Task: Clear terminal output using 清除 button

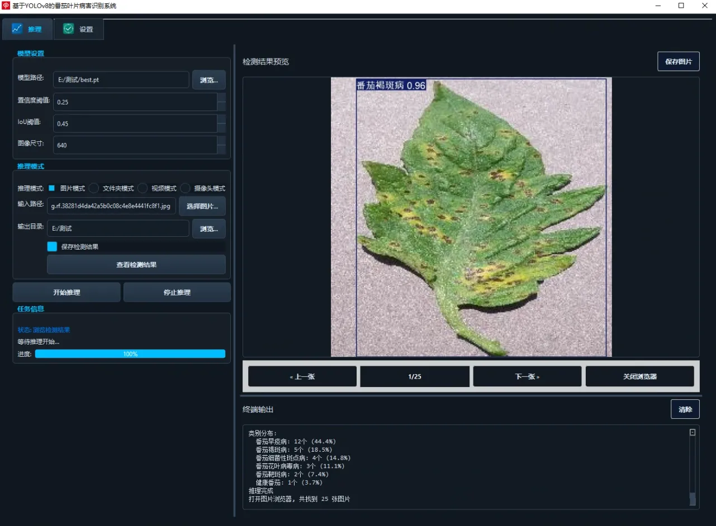Action: click(x=685, y=409)
